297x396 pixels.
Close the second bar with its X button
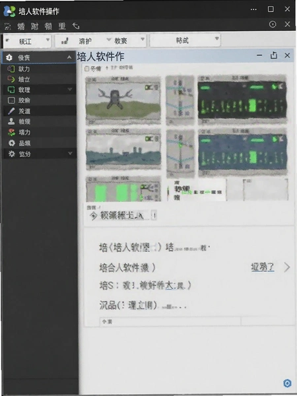pos(287,24)
